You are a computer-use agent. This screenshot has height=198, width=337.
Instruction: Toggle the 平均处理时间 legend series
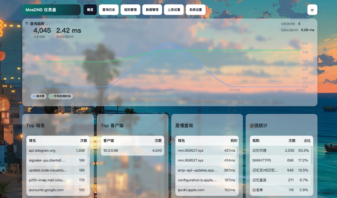pyautogui.click(x=60, y=96)
